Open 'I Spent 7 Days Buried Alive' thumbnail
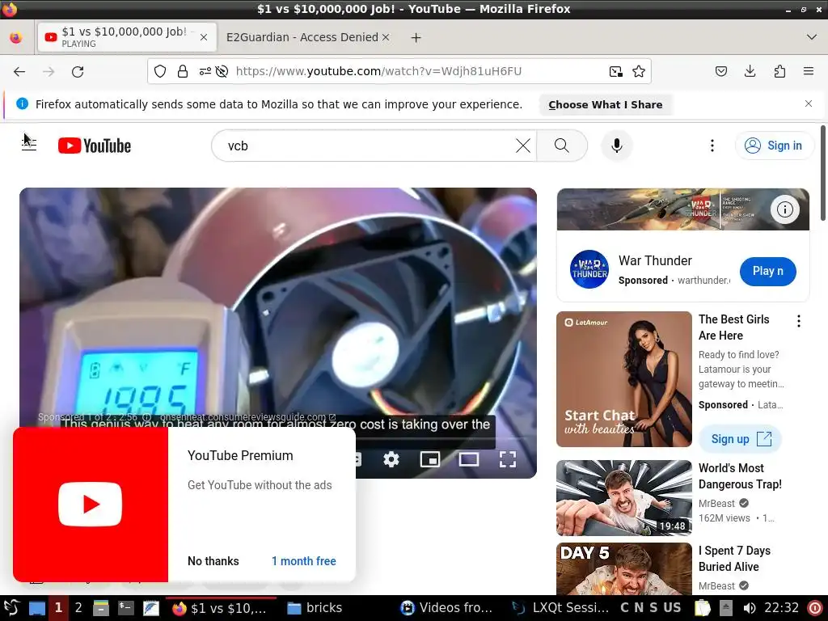Viewport: 828px width, 621px height. point(623,569)
